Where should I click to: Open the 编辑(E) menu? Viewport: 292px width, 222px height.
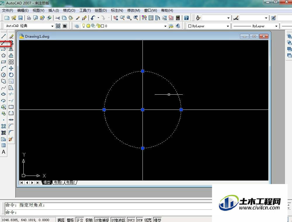[23, 11]
